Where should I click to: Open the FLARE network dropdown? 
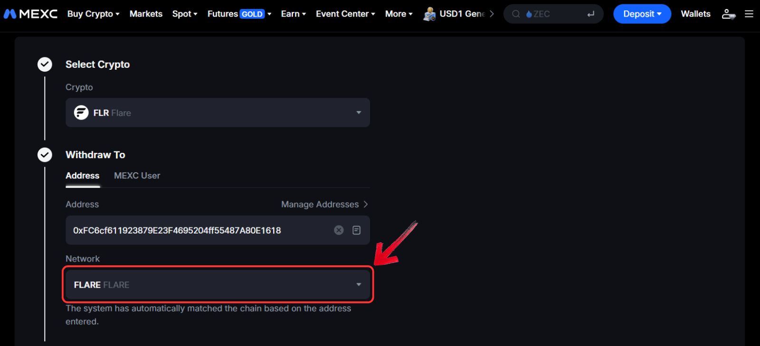[359, 285]
